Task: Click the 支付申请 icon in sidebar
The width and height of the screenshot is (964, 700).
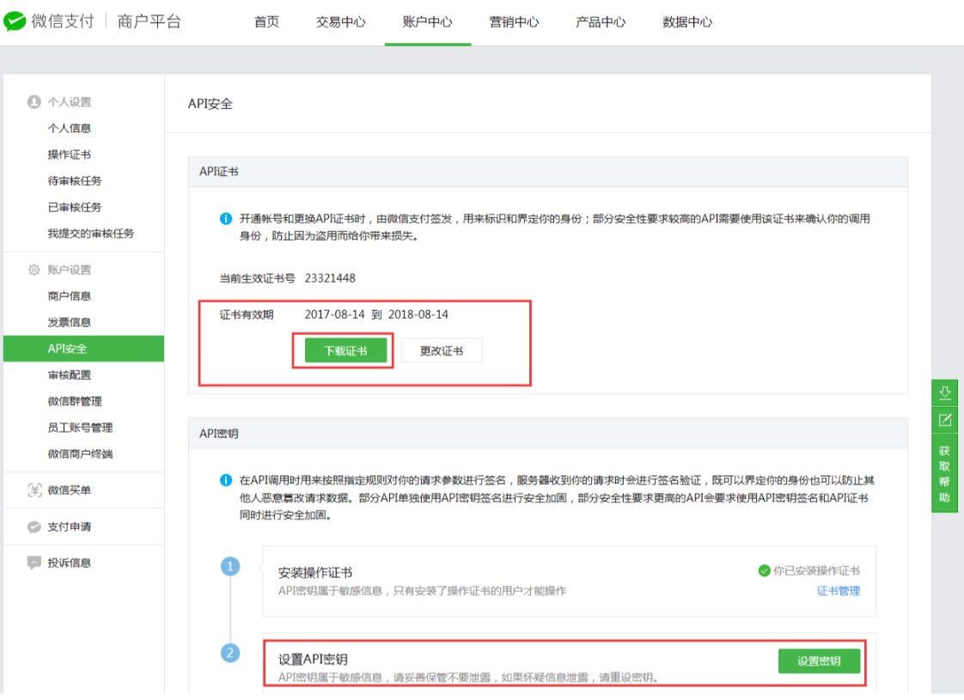Action: tap(34, 527)
